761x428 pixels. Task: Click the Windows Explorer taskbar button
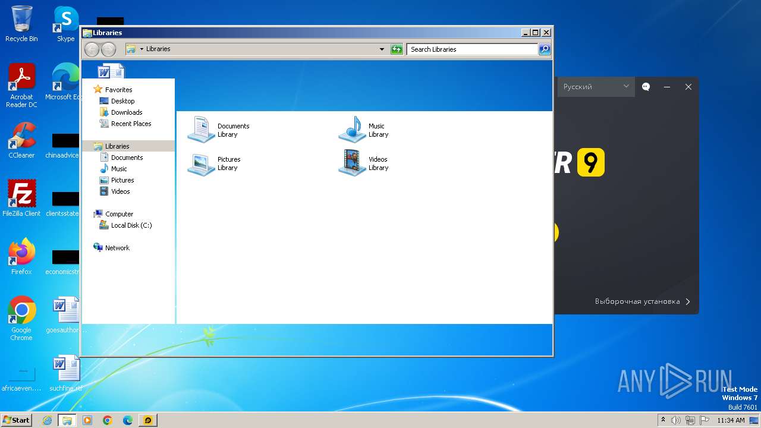point(67,420)
